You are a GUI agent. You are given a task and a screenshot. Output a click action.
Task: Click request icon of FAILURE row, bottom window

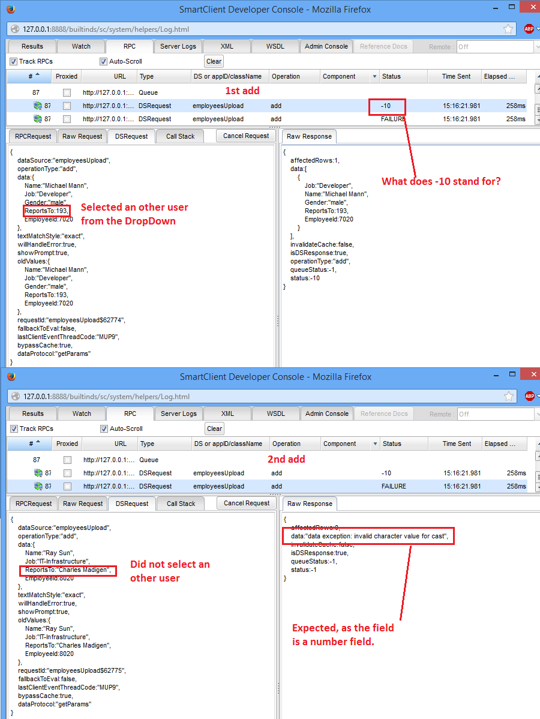point(38,487)
